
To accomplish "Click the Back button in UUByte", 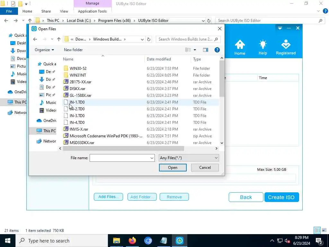I will (x=246, y=197).
